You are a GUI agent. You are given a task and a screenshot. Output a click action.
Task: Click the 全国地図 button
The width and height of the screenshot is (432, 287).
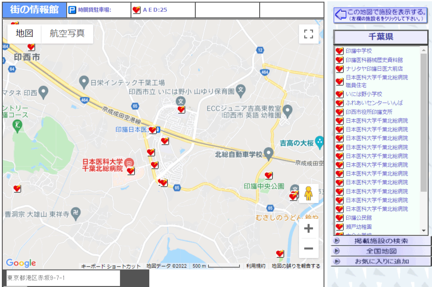(381, 251)
